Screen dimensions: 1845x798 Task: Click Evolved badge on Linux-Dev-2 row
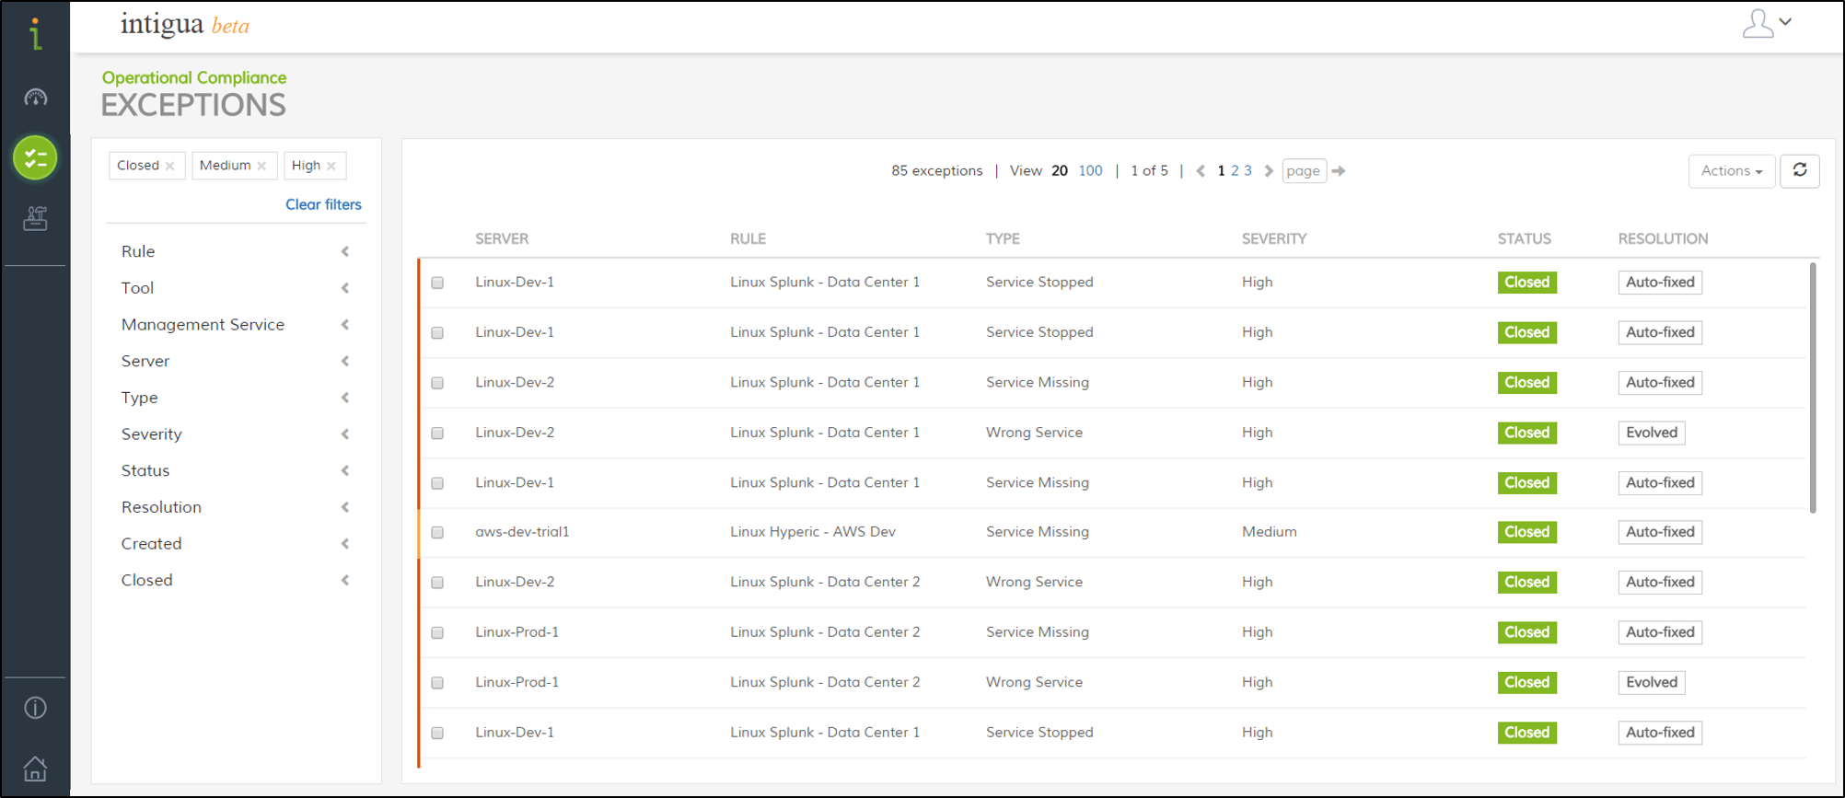pos(1652,433)
